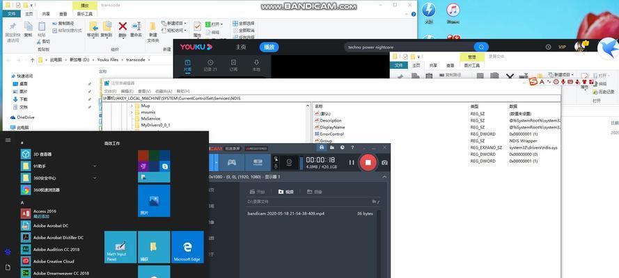
Task: Open the 文件 tab in transcode Explorer
Action: (x=11, y=14)
